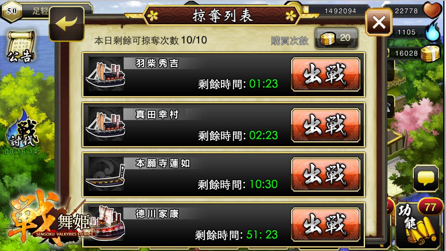Select 真田幸村's ship thumbnail
The image size is (446, 251).
[x=105, y=124]
